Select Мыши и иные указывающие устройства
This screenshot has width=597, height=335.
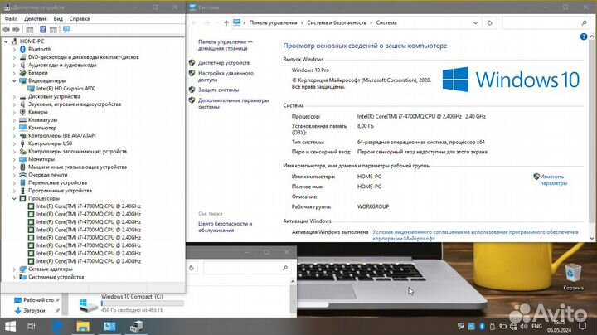point(77,167)
